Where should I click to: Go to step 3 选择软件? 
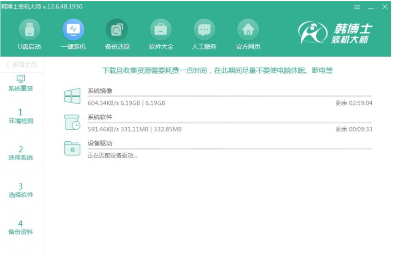(x=21, y=190)
